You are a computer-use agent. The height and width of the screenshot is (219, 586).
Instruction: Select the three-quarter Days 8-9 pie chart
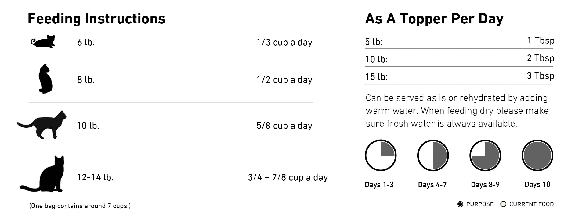[485, 155]
